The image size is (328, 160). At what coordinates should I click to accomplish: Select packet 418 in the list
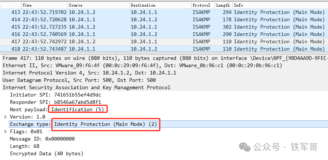[164, 49]
